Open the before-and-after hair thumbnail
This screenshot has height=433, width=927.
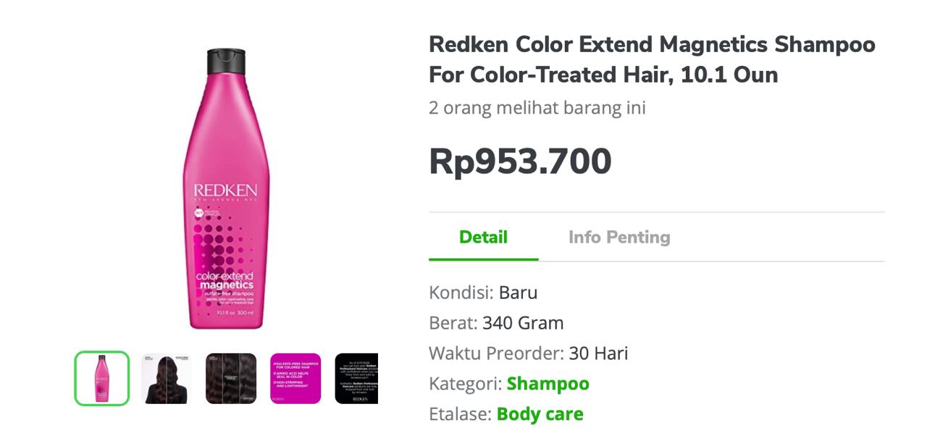pos(167,378)
